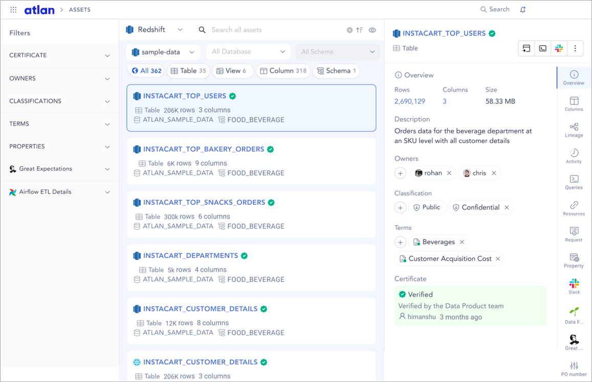Expand the Airflow ETL Details filter
The height and width of the screenshot is (382, 592).
(60, 192)
